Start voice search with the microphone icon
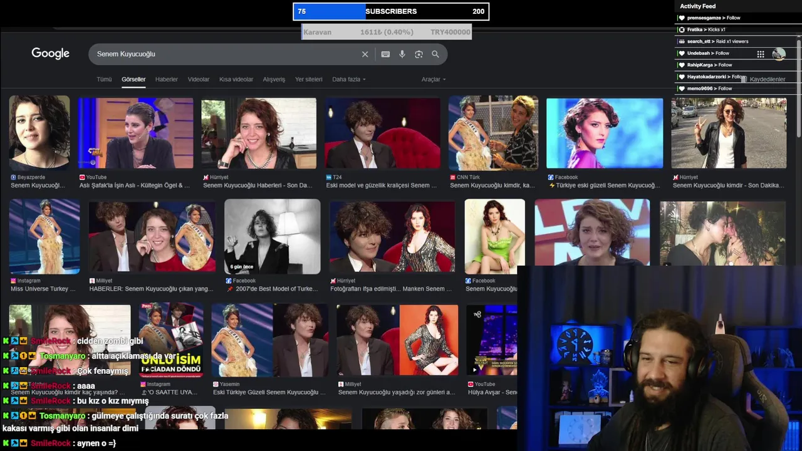This screenshot has width=802, height=451. (x=402, y=54)
